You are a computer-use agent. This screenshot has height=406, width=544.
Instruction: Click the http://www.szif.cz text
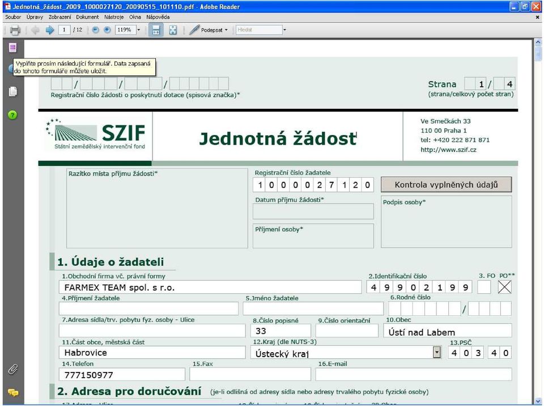tap(448, 150)
